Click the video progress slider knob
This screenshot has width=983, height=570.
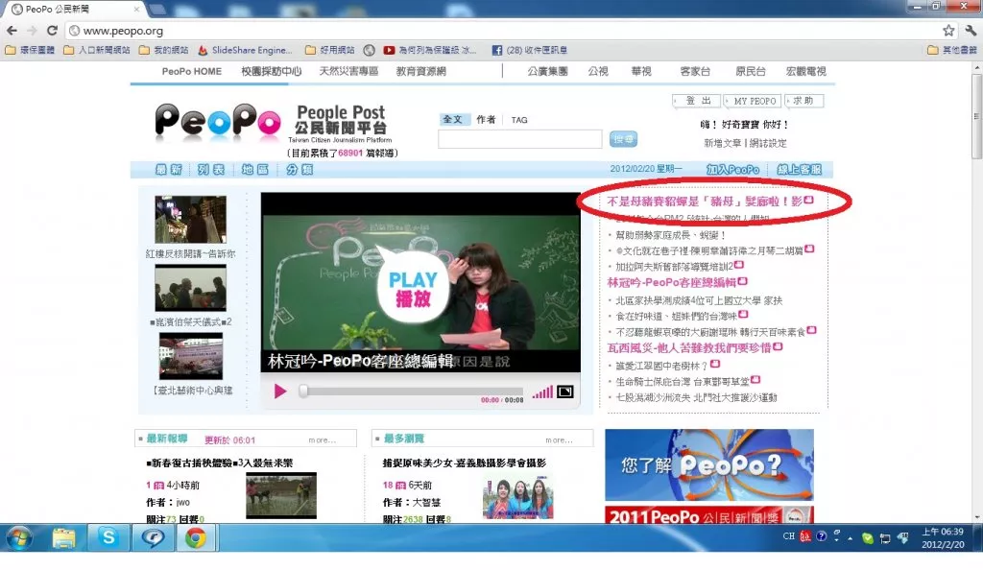(303, 391)
